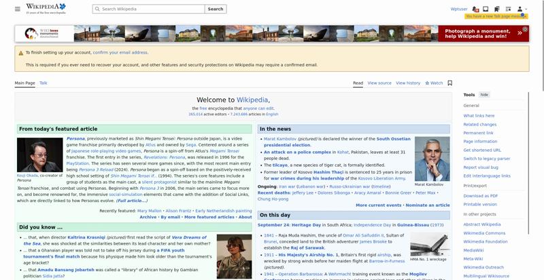Open More current events
Image resolution: width=544 pixels, height=280 pixels.
tap(378, 205)
